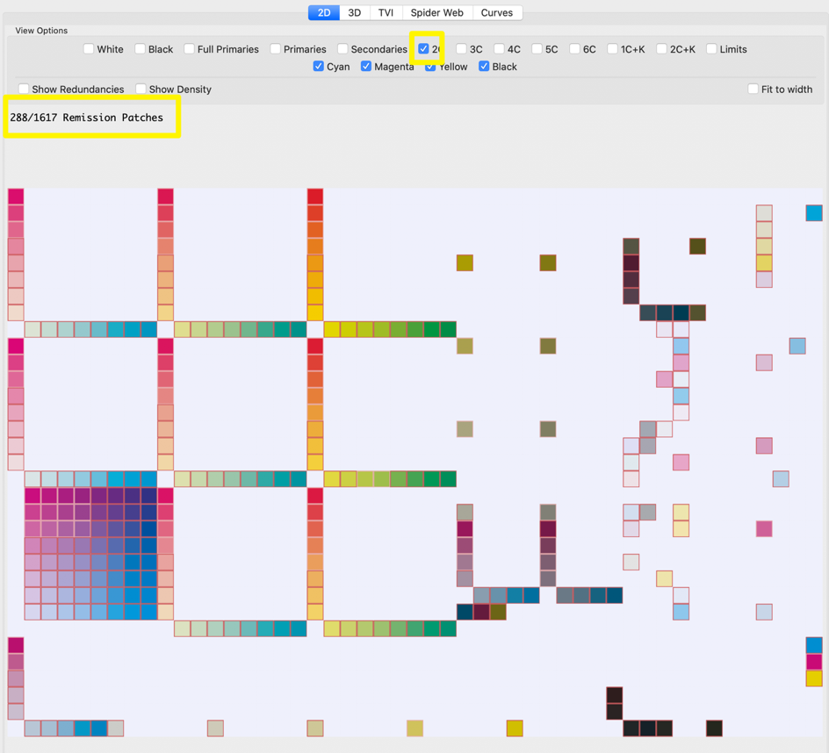
Task: Enable the Black checkbox beside White
Action: pos(141,49)
